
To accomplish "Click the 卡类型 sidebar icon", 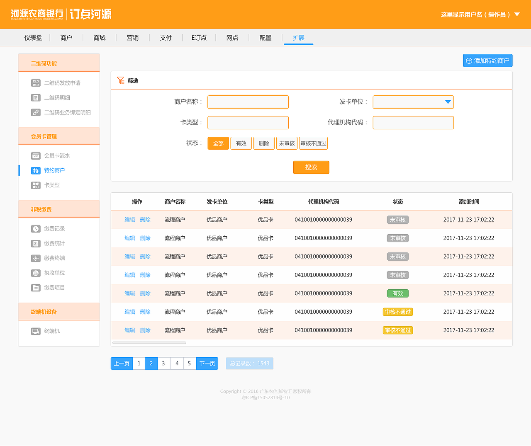I will click(36, 185).
